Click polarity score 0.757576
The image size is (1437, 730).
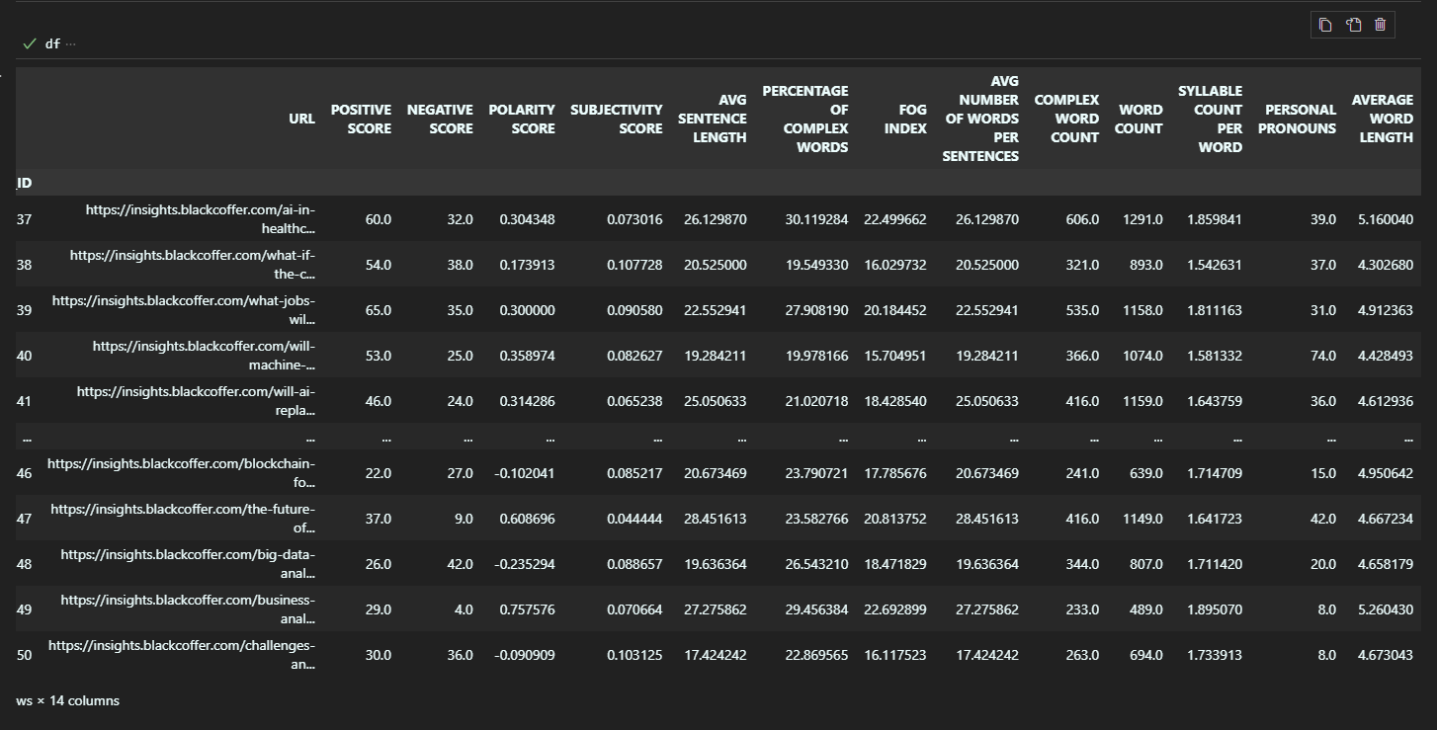[527, 609]
